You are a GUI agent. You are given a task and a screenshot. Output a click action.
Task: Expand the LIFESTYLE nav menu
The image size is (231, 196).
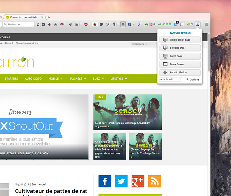[119, 79]
